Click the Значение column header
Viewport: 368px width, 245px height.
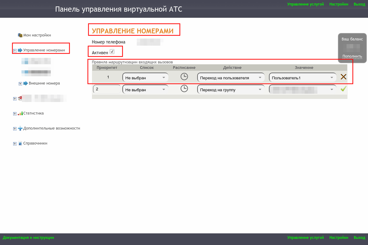(x=304, y=68)
